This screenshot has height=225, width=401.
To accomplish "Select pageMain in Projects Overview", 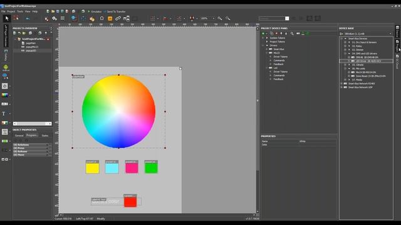I will pos(31,43).
